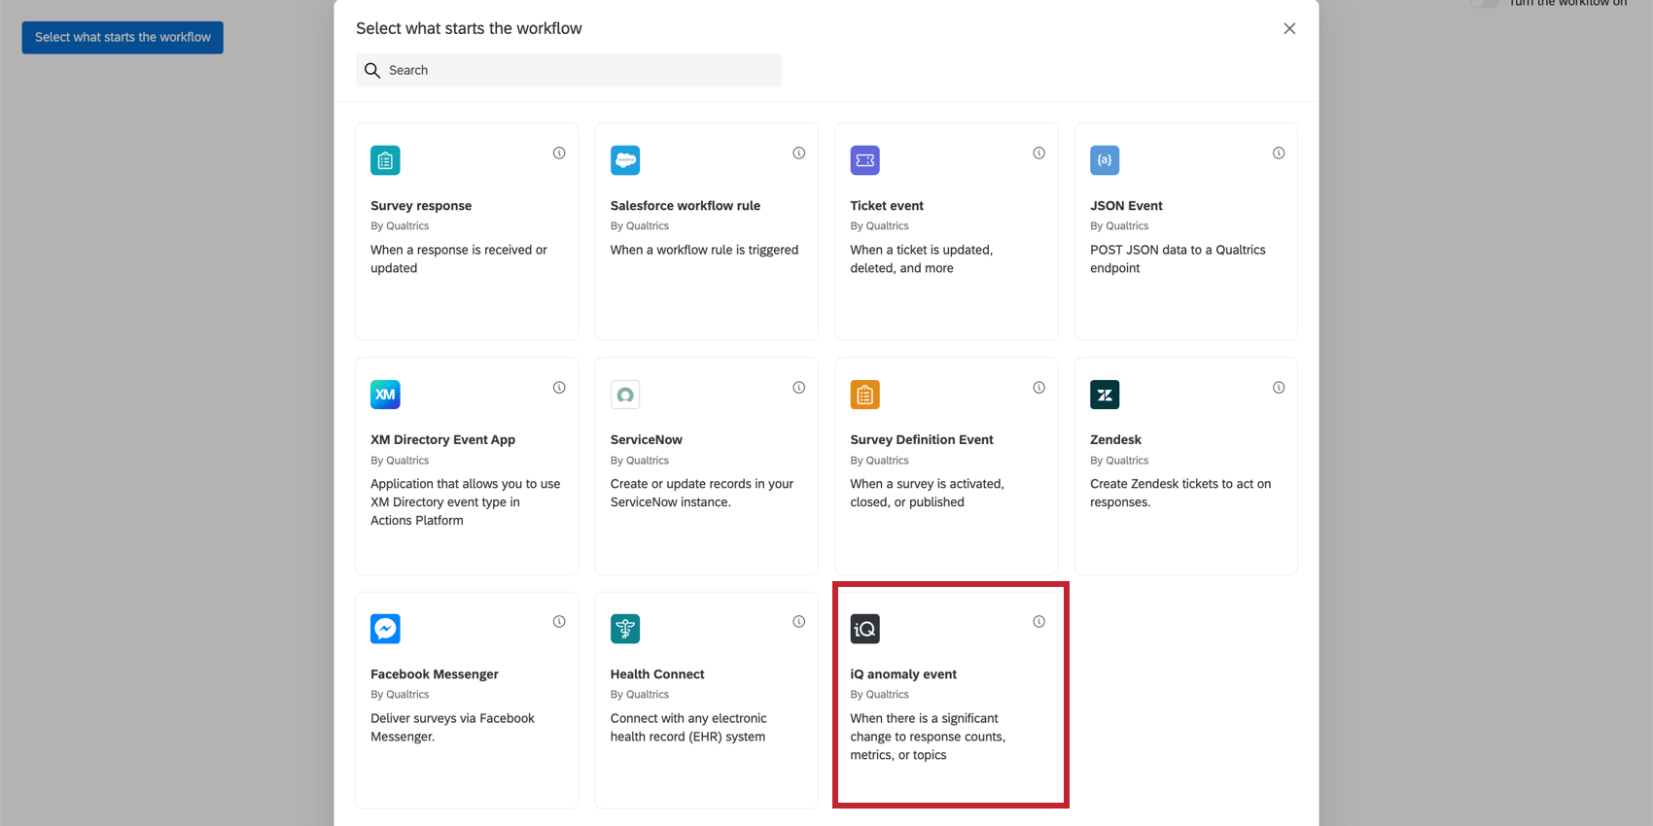Image resolution: width=1653 pixels, height=826 pixels.
Task: Focus the Search input field
Action: [569, 70]
